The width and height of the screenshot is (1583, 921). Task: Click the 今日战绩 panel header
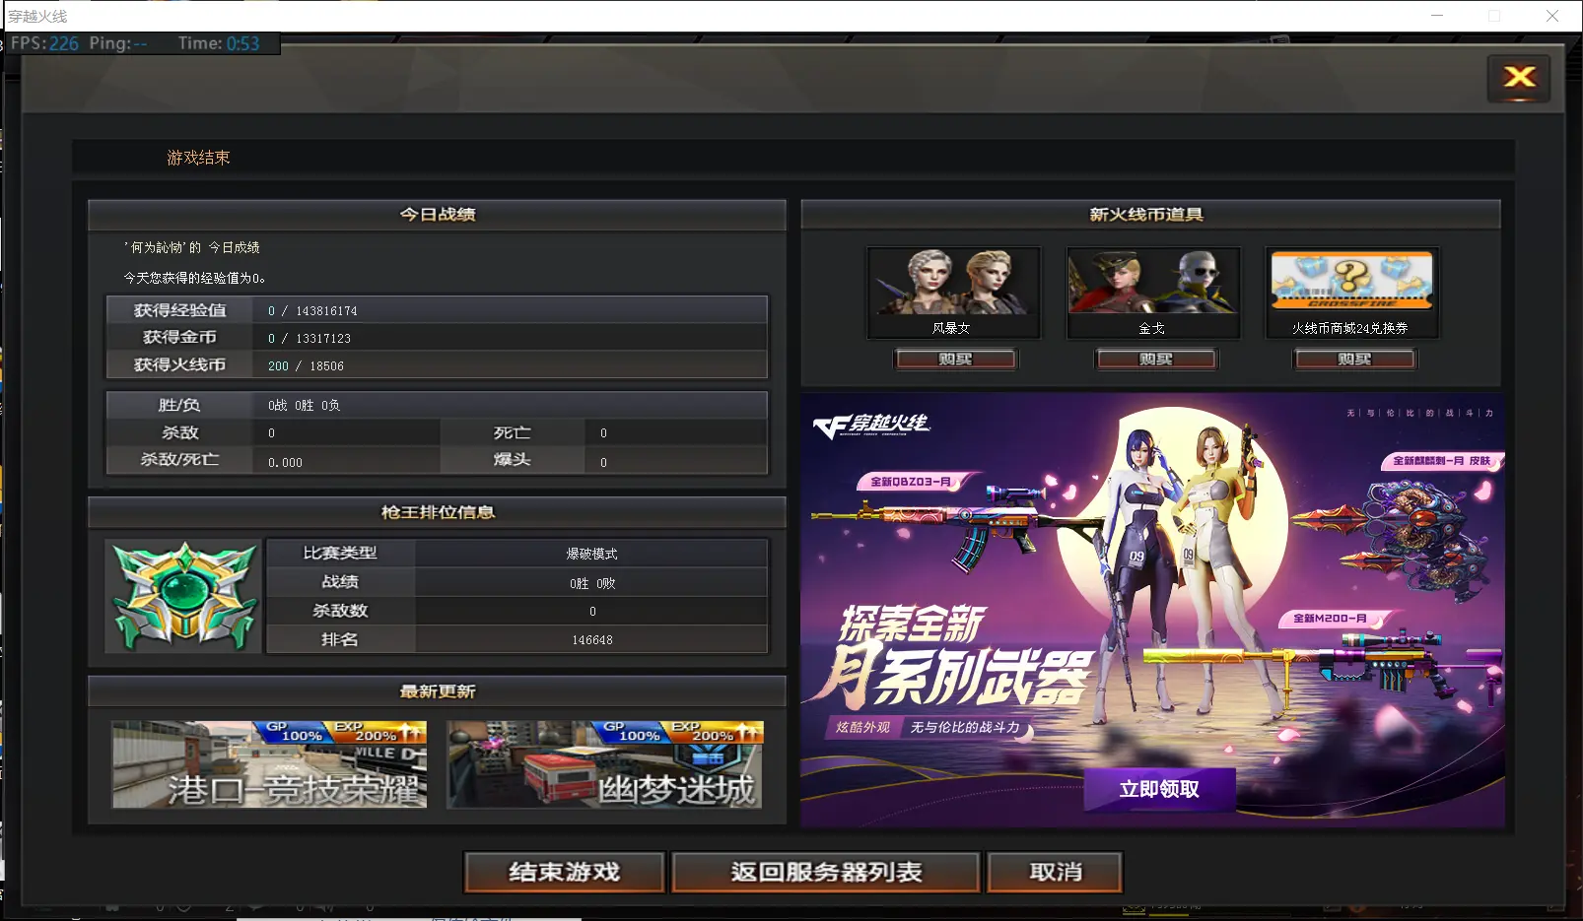pos(437,214)
